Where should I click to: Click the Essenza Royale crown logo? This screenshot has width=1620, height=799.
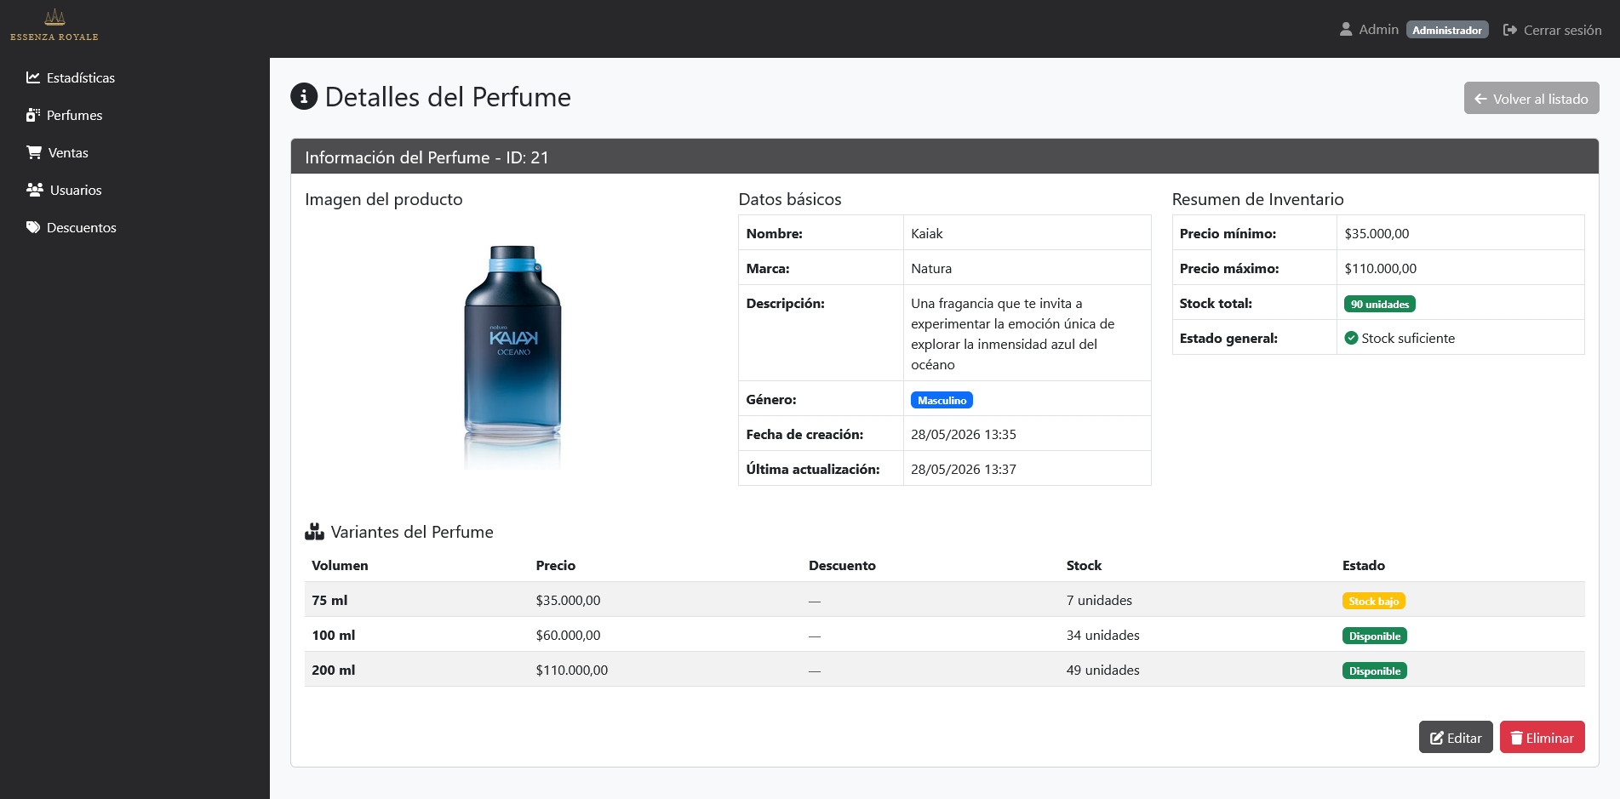[x=54, y=25]
